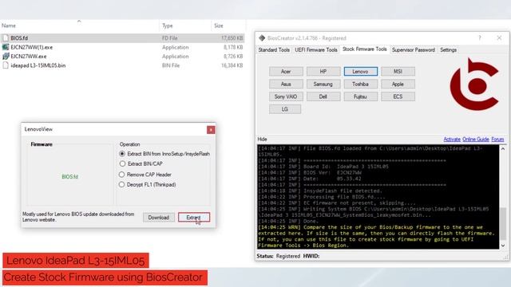Click the BIOS.fd firmware label in LenovoView
511x287 pixels.
coord(70,177)
